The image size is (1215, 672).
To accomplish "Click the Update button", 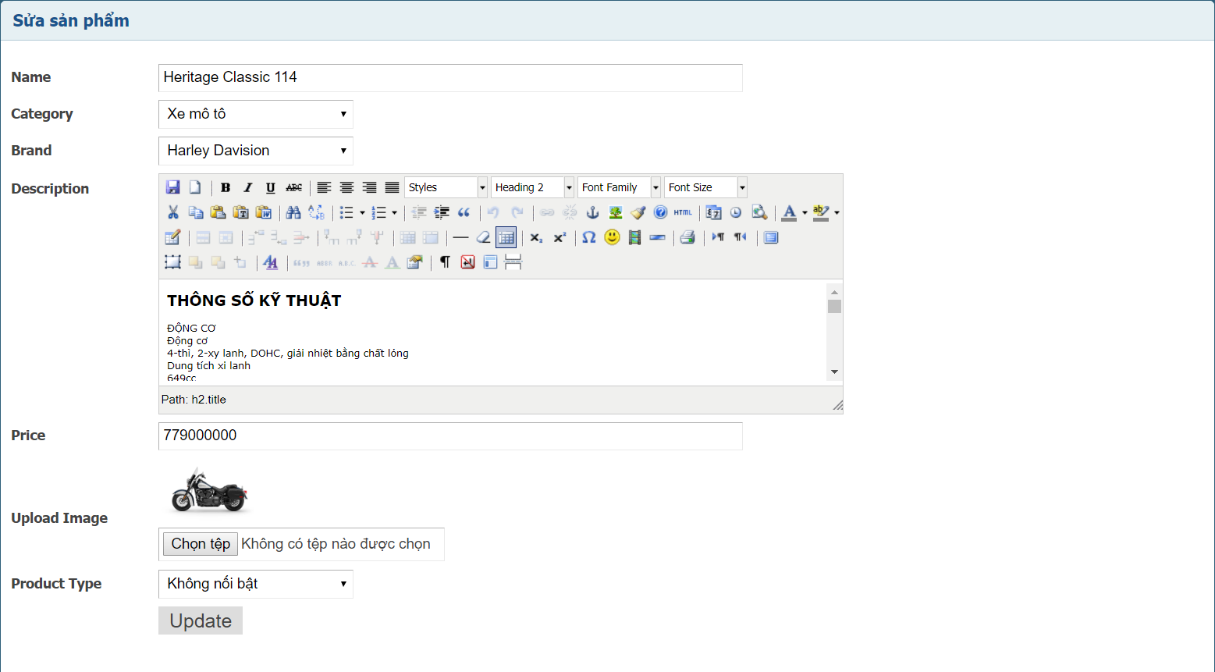I will coord(201,620).
